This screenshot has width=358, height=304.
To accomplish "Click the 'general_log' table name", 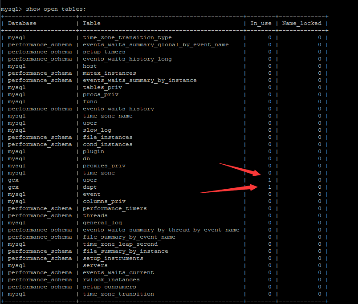I will click(x=102, y=223).
